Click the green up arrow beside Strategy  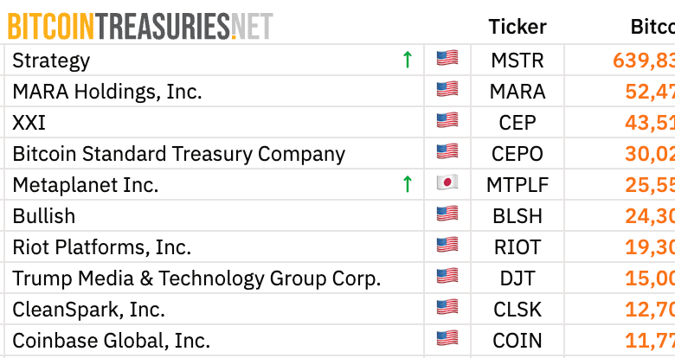coord(408,60)
